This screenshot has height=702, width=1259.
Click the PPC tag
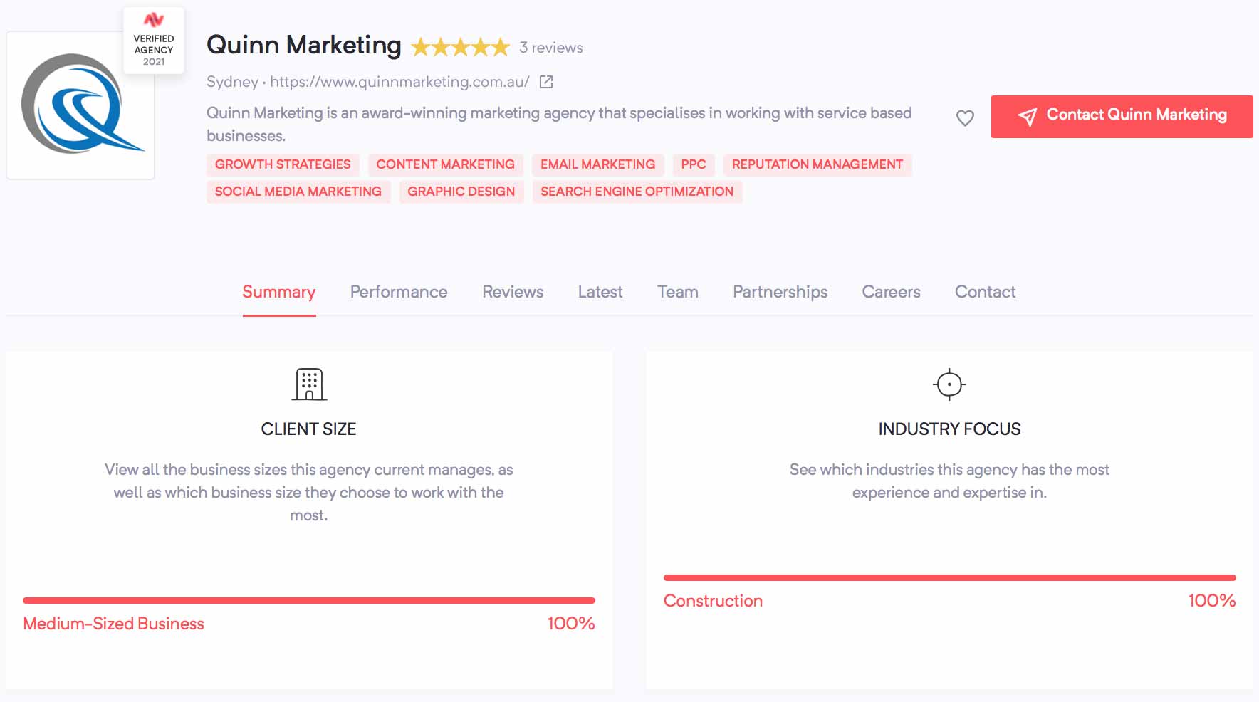click(694, 164)
